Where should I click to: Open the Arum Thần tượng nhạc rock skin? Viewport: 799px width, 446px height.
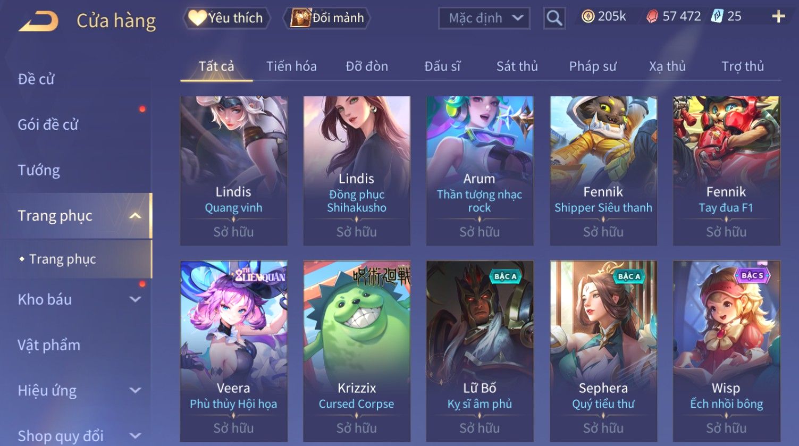tap(480, 171)
